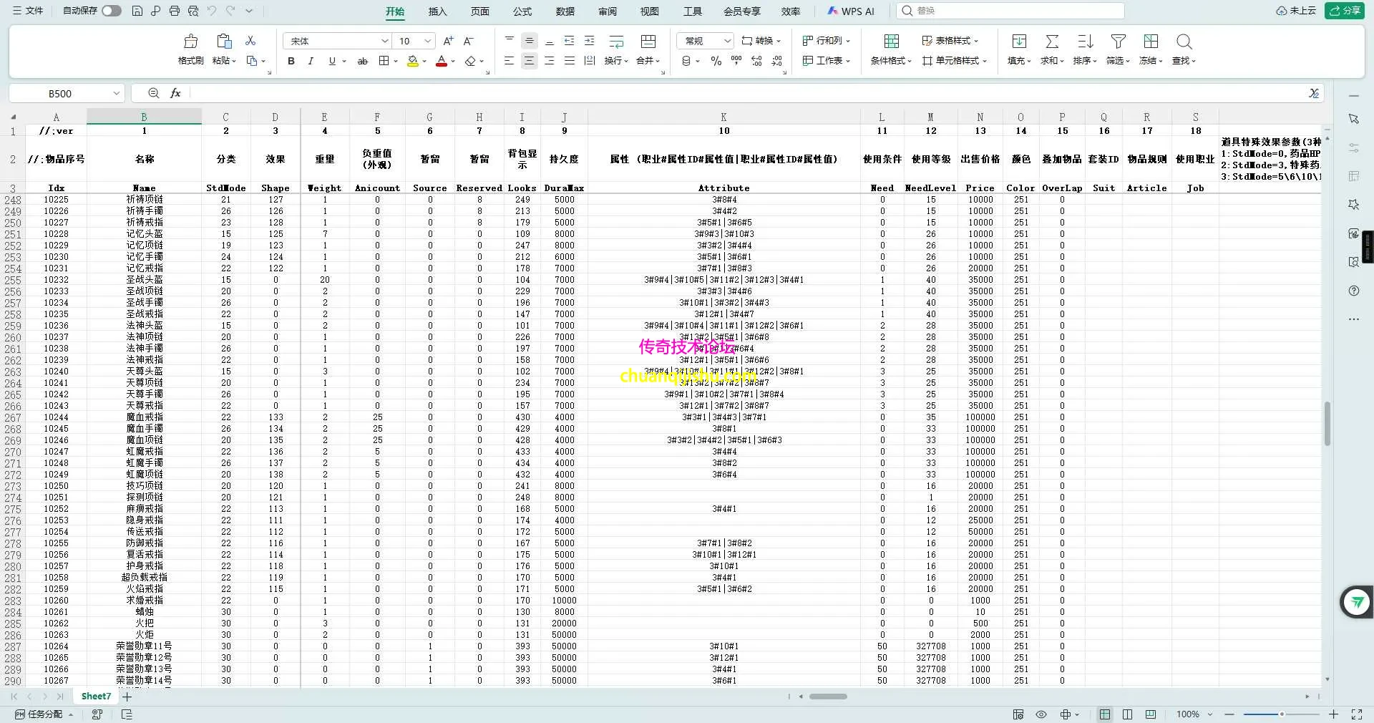Click the strikethrough (ab) icon
1374x723 pixels.
point(363,62)
